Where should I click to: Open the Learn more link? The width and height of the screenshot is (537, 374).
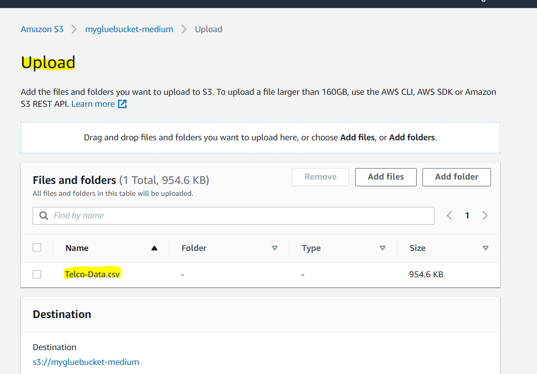click(x=93, y=104)
